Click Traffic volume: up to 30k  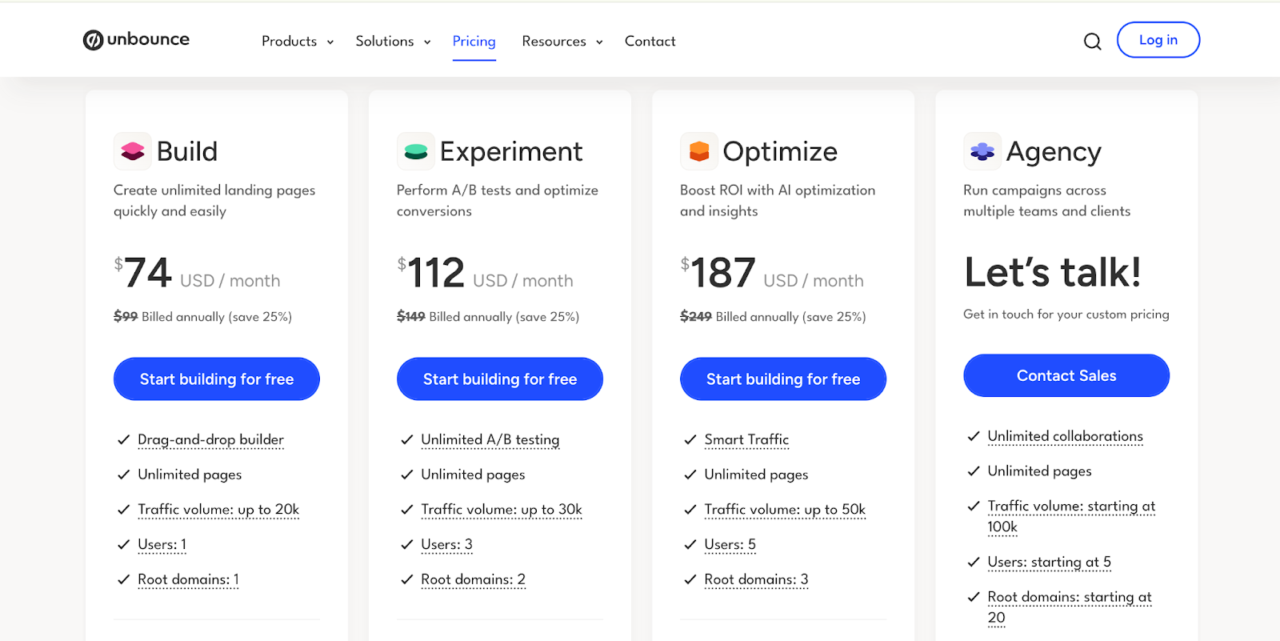pos(502,510)
